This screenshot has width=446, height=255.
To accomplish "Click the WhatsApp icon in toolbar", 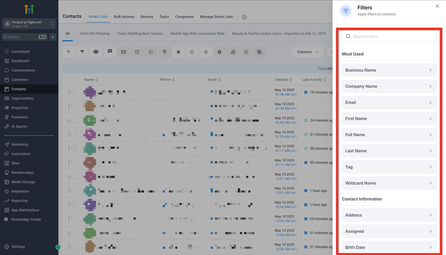I will [246, 52].
